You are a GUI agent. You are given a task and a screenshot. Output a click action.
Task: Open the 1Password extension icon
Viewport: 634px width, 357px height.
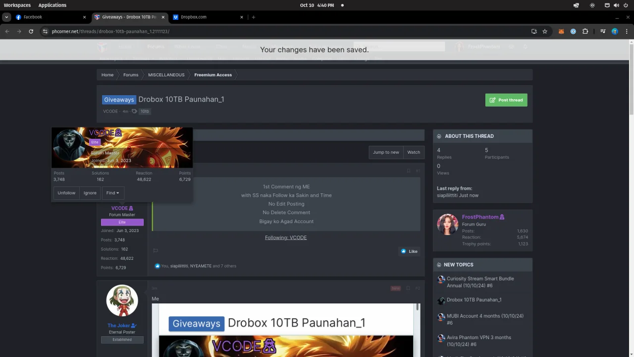pyautogui.click(x=573, y=31)
